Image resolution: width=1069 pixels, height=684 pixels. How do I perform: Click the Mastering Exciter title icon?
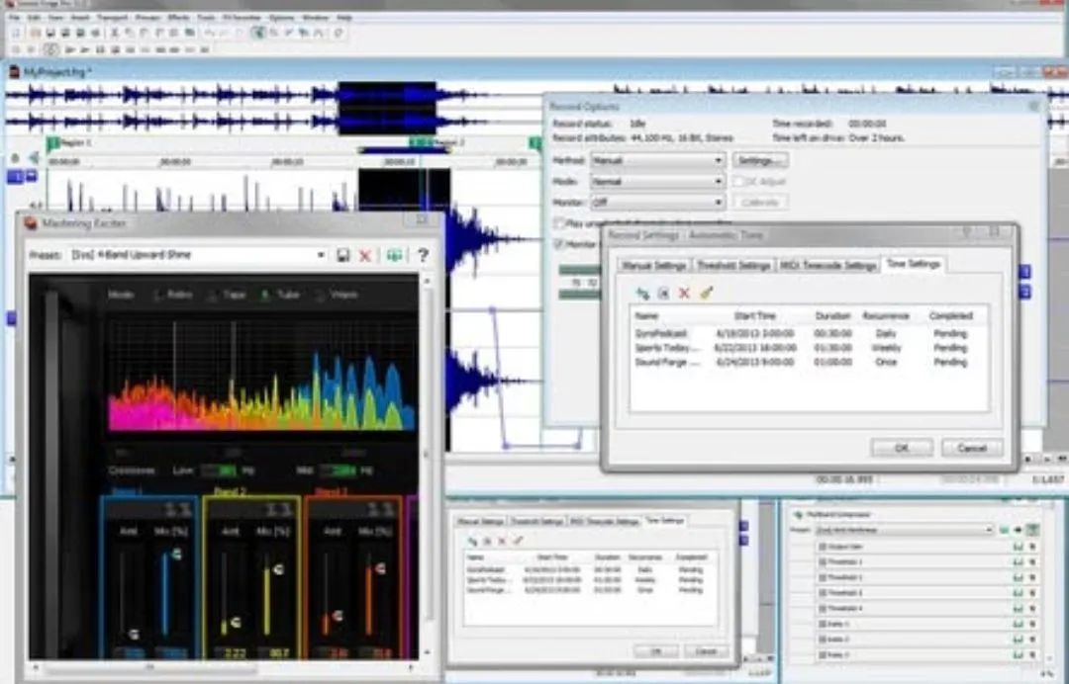31,223
